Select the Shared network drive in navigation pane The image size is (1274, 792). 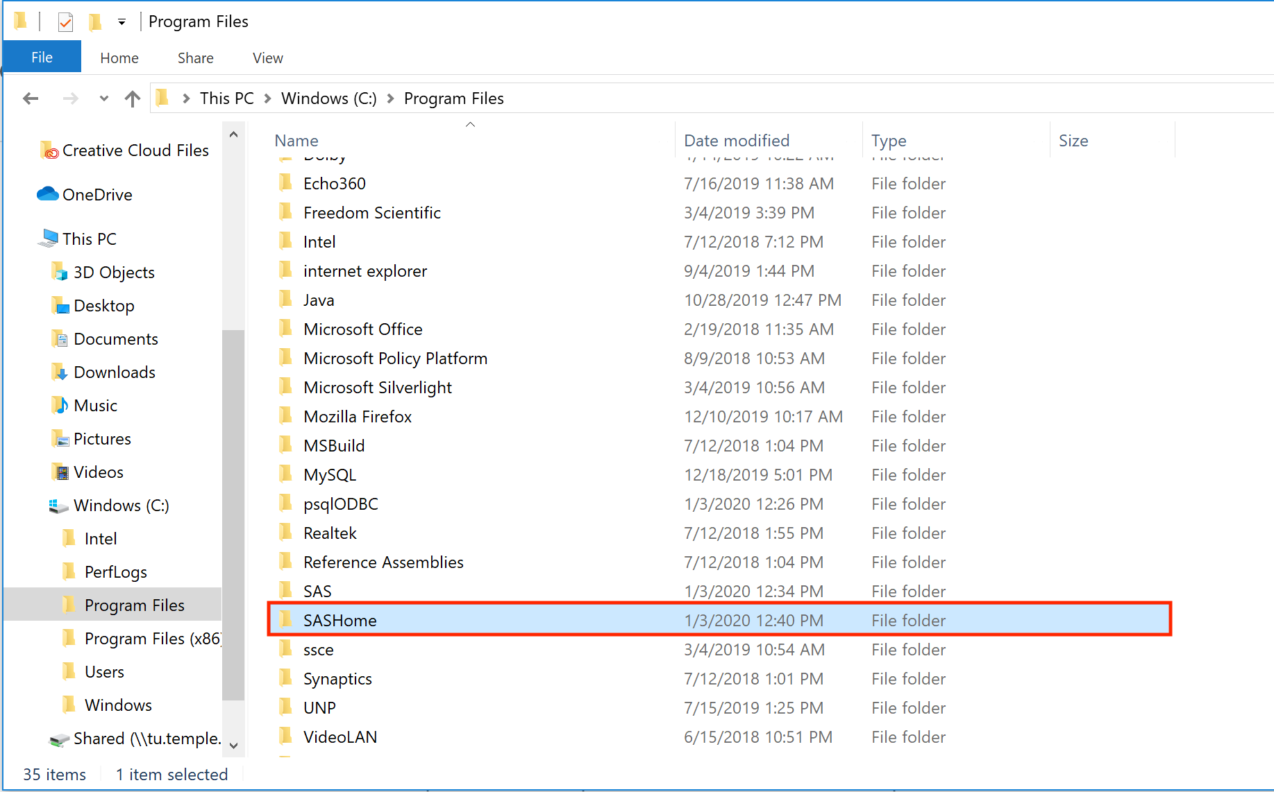pyautogui.click(x=135, y=739)
